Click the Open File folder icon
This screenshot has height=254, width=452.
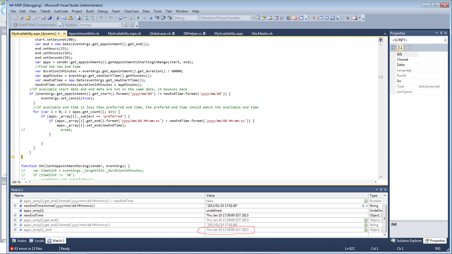28,18
